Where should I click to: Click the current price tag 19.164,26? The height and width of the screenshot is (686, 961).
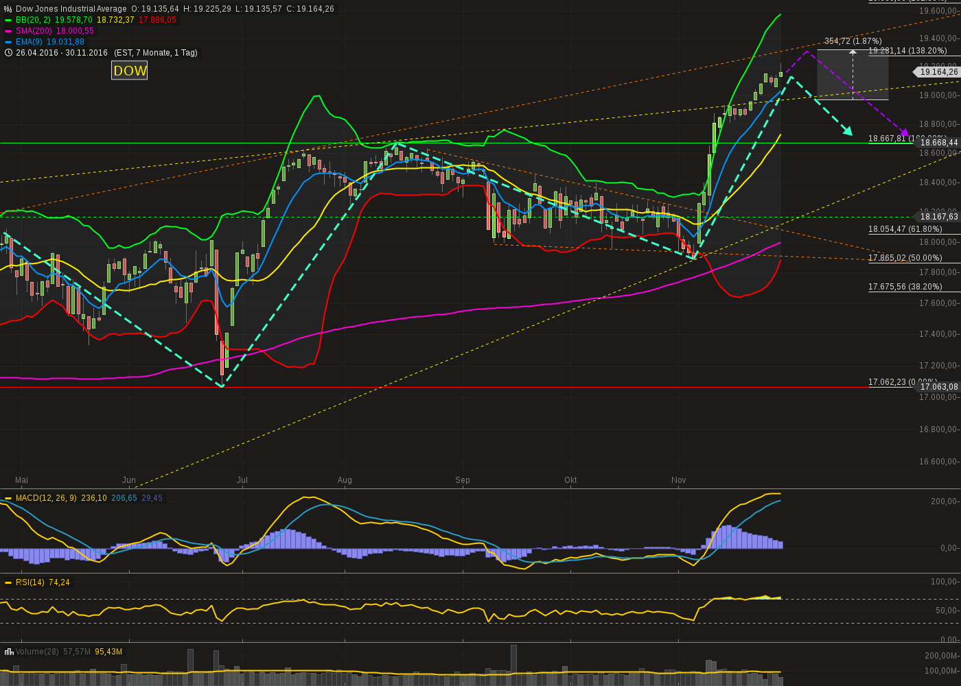(x=938, y=72)
